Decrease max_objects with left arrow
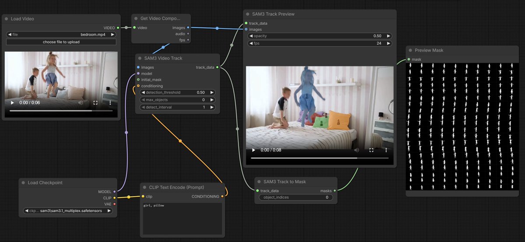Viewport: 525px width, 242px height. pyautogui.click(x=143, y=100)
